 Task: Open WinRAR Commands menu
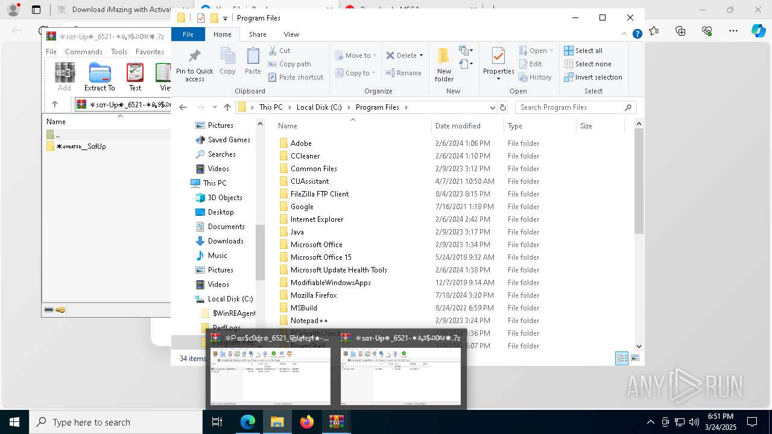[x=84, y=52]
